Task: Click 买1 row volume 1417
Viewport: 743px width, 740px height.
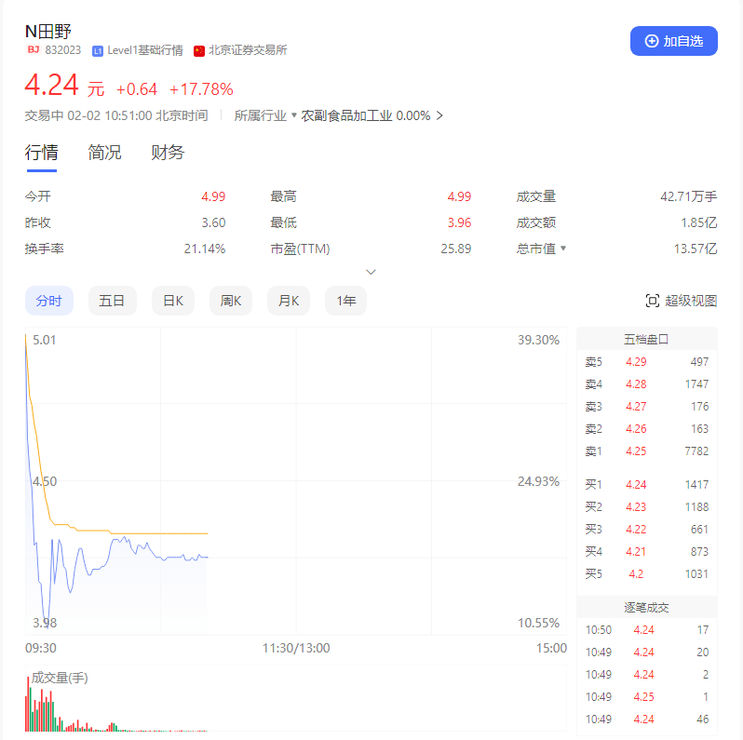Action: coord(696,485)
